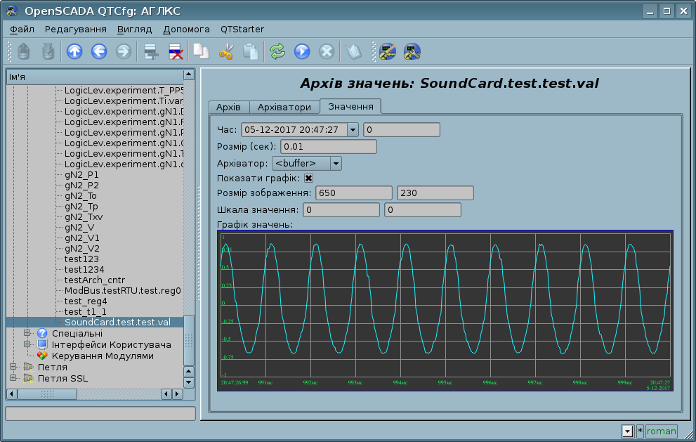Open the Час date-time dropdown arrow
The height and width of the screenshot is (442, 696).
click(x=353, y=130)
